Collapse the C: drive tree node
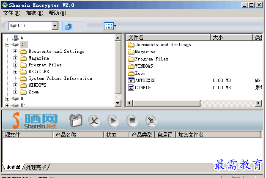Screen dimensions: 266x178 coord(7,44)
